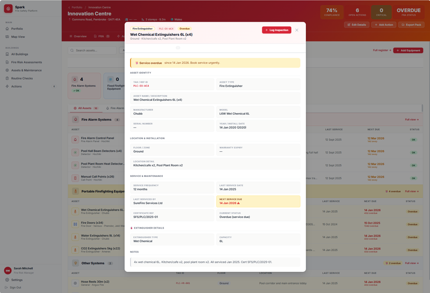Click the Fire Risk Assessments document icon
The height and width of the screenshot is (293, 430).
click(8, 62)
